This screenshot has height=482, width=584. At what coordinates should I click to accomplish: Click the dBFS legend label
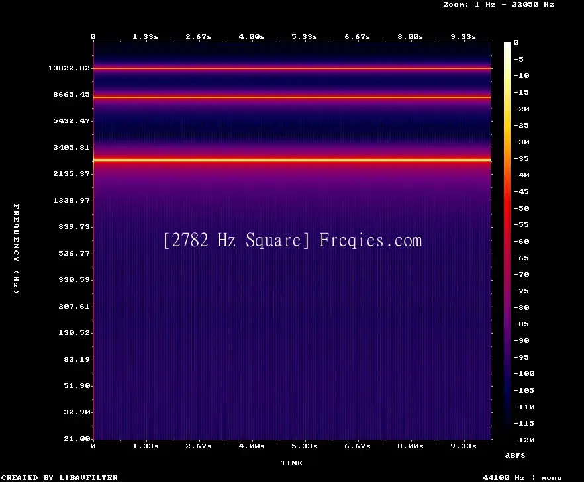click(515, 455)
